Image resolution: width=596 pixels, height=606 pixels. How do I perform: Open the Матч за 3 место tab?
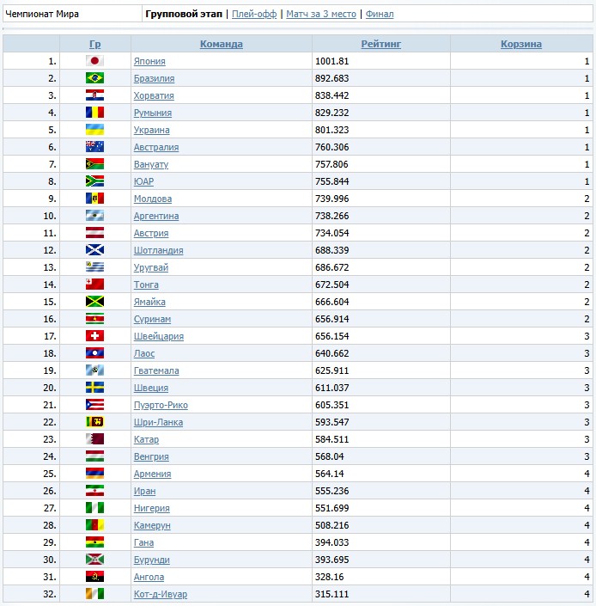pos(321,14)
